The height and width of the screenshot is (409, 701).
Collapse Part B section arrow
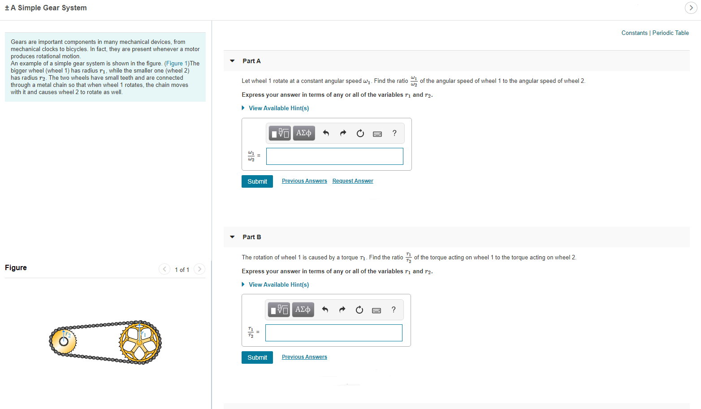pos(232,237)
